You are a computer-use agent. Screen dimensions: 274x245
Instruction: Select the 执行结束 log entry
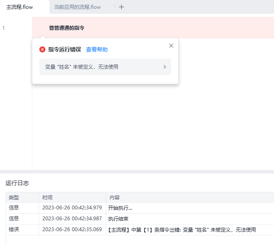(118, 219)
